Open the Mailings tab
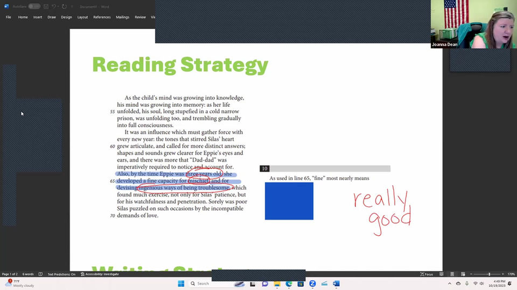Screen dimensions: 517x290 pyautogui.click(x=122, y=17)
